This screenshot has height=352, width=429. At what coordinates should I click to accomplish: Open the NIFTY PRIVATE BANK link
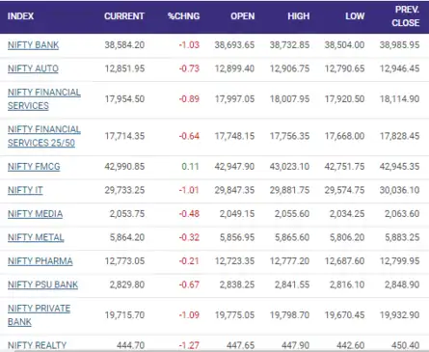[39, 315]
